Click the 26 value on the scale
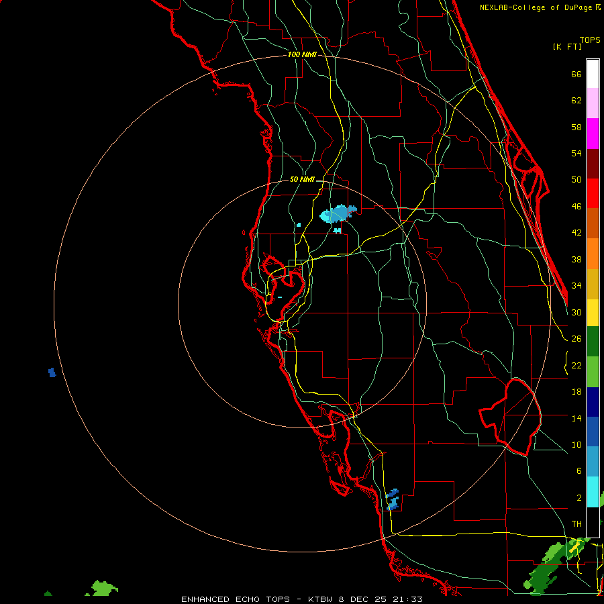The height and width of the screenshot is (604, 604). [x=576, y=339]
